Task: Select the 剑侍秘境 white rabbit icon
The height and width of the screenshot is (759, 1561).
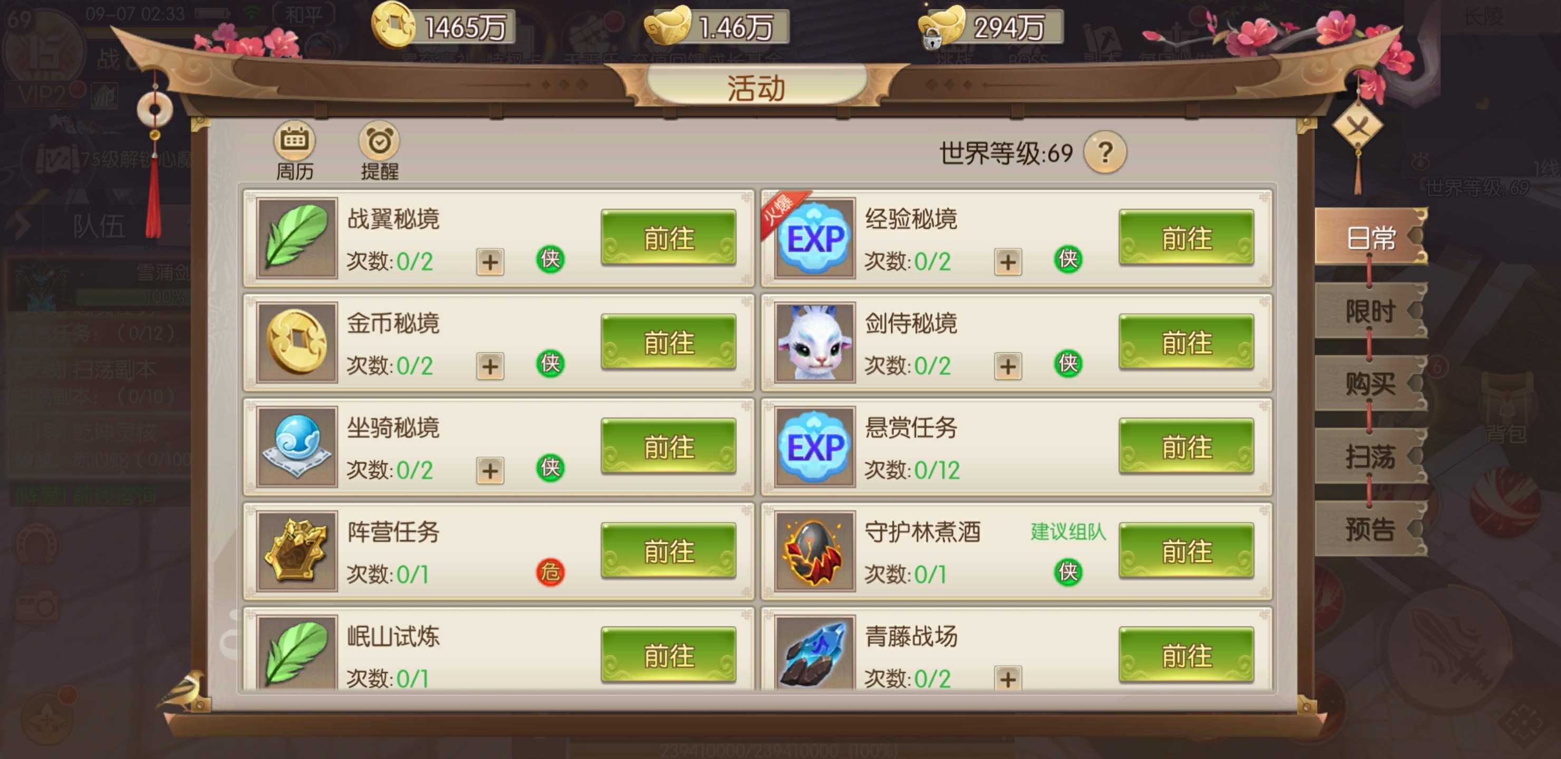Action: [x=814, y=342]
